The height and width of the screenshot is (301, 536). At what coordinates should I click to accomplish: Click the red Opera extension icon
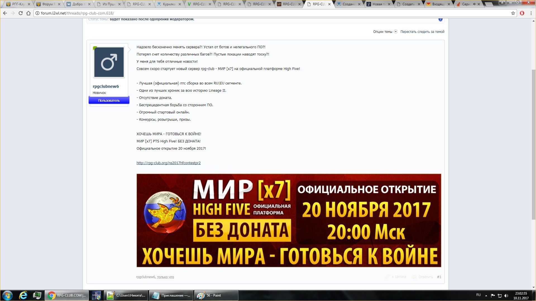tap(522, 13)
